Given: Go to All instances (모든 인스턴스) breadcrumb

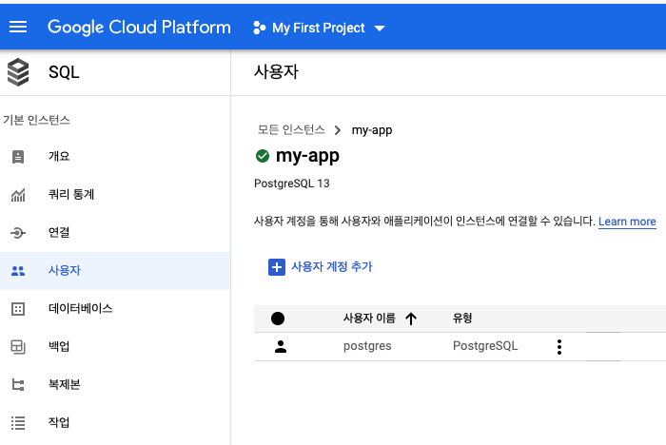Looking at the screenshot, I should click(290, 130).
